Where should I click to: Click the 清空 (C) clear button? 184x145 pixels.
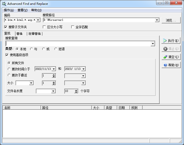171,57
